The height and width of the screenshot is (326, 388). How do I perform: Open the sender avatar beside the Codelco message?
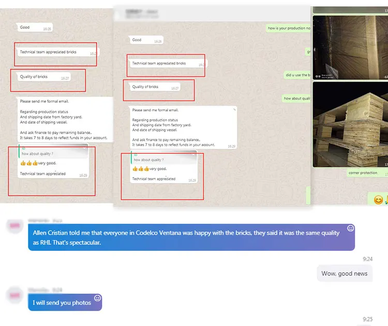[x=14, y=226]
